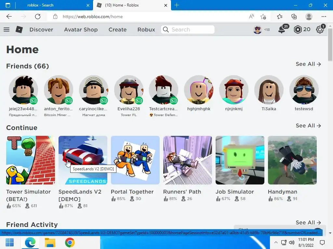Open a new browser tab
The height and width of the screenshot is (249, 333).
point(177,5)
